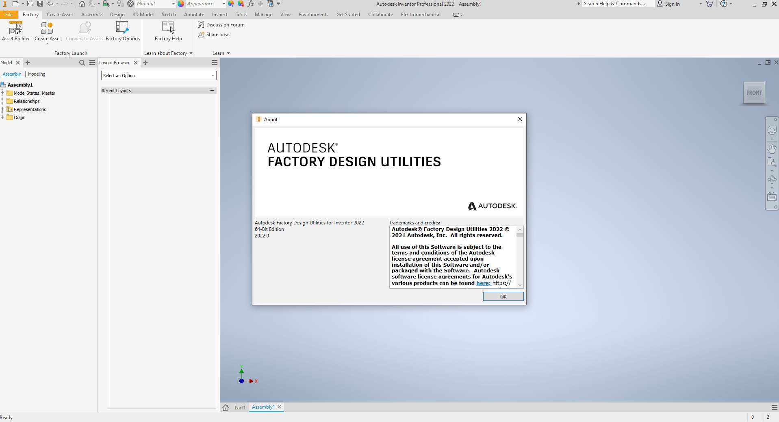Collapse the Recent Layouts section
The image size is (779, 422).
click(x=212, y=91)
